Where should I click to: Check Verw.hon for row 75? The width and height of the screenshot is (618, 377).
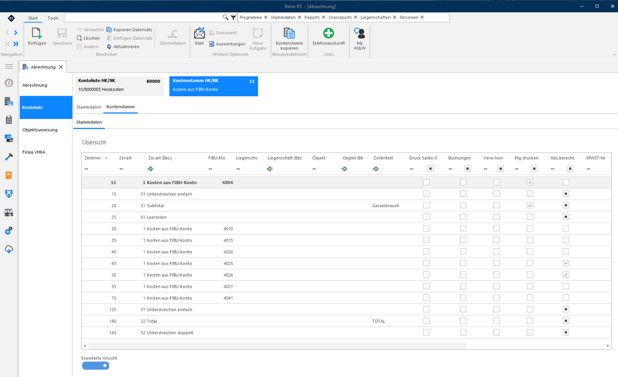click(x=496, y=298)
